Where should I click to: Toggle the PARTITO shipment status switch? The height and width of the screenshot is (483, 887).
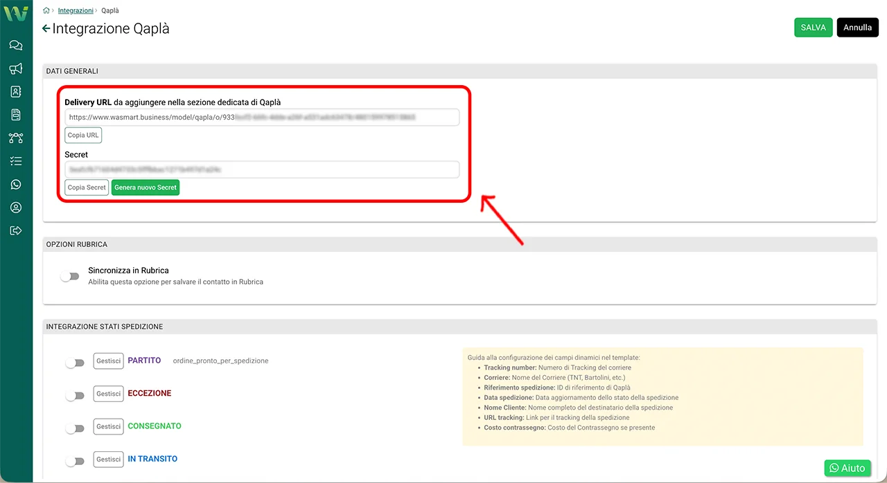(74, 363)
